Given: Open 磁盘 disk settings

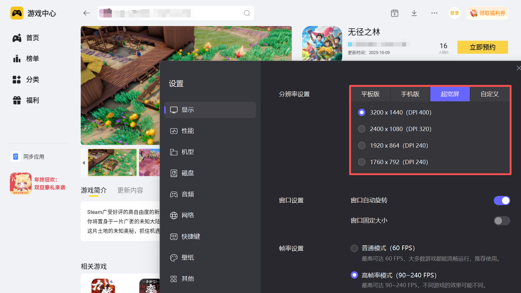Looking at the screenshot, I should pyautogui.click(x=187, y=173).
